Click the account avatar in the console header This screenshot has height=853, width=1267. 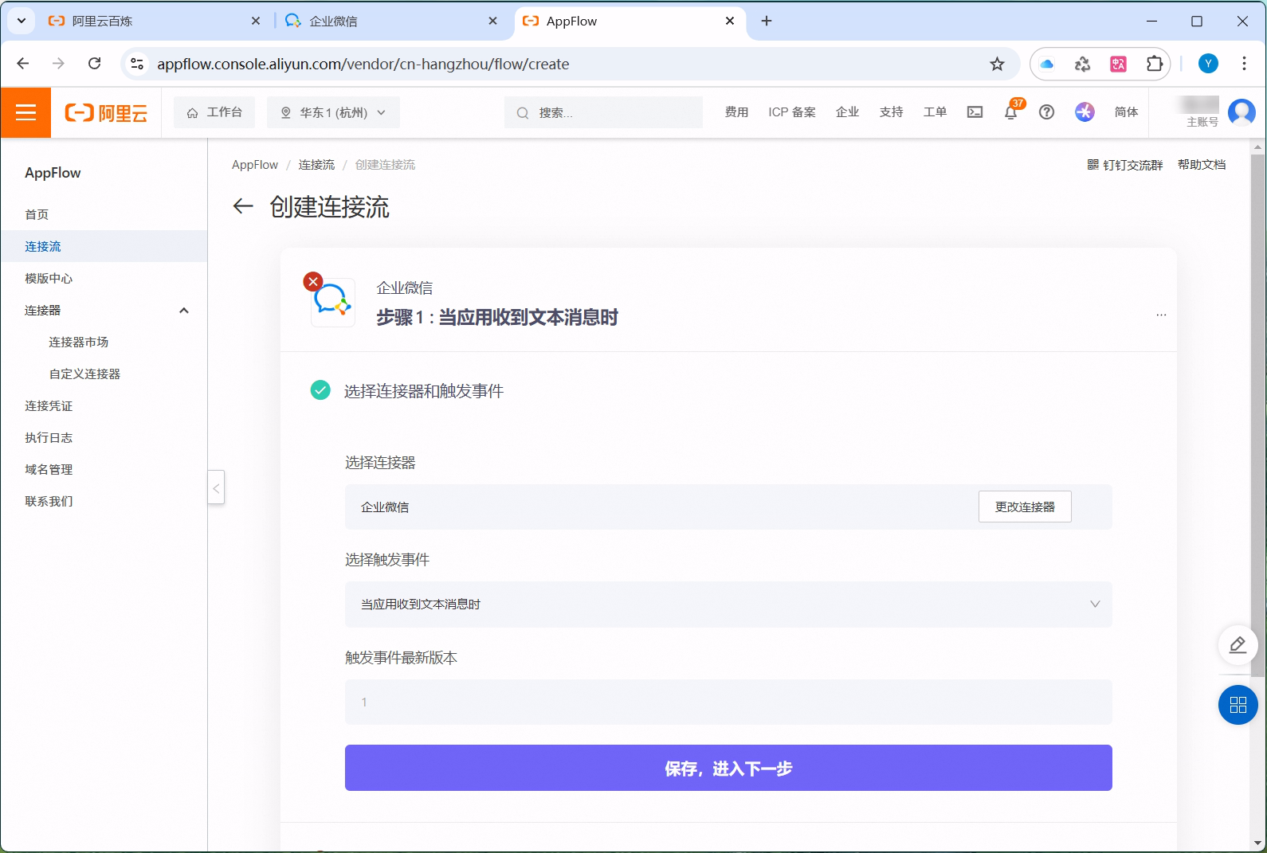(x=1242, y=112)
